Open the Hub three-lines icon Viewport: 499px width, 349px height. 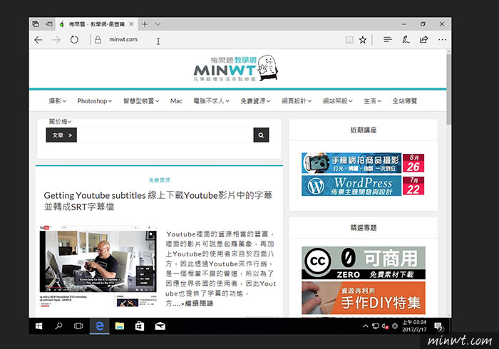[387, 39]
